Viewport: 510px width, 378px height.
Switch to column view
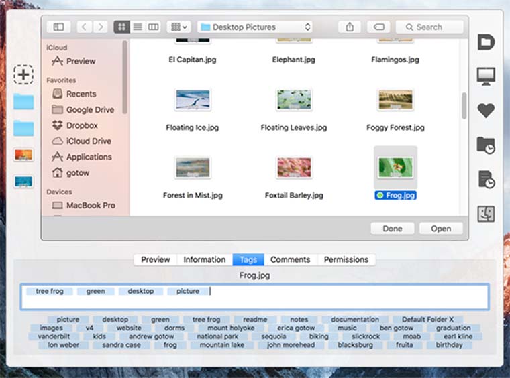[153, 27]
